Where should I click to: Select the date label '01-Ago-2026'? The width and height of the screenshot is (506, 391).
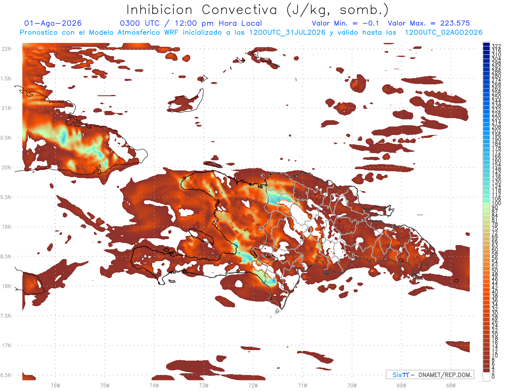click(x=53, y=24)
